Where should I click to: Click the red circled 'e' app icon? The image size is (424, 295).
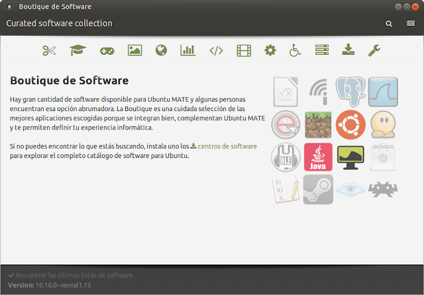(286, 125)
